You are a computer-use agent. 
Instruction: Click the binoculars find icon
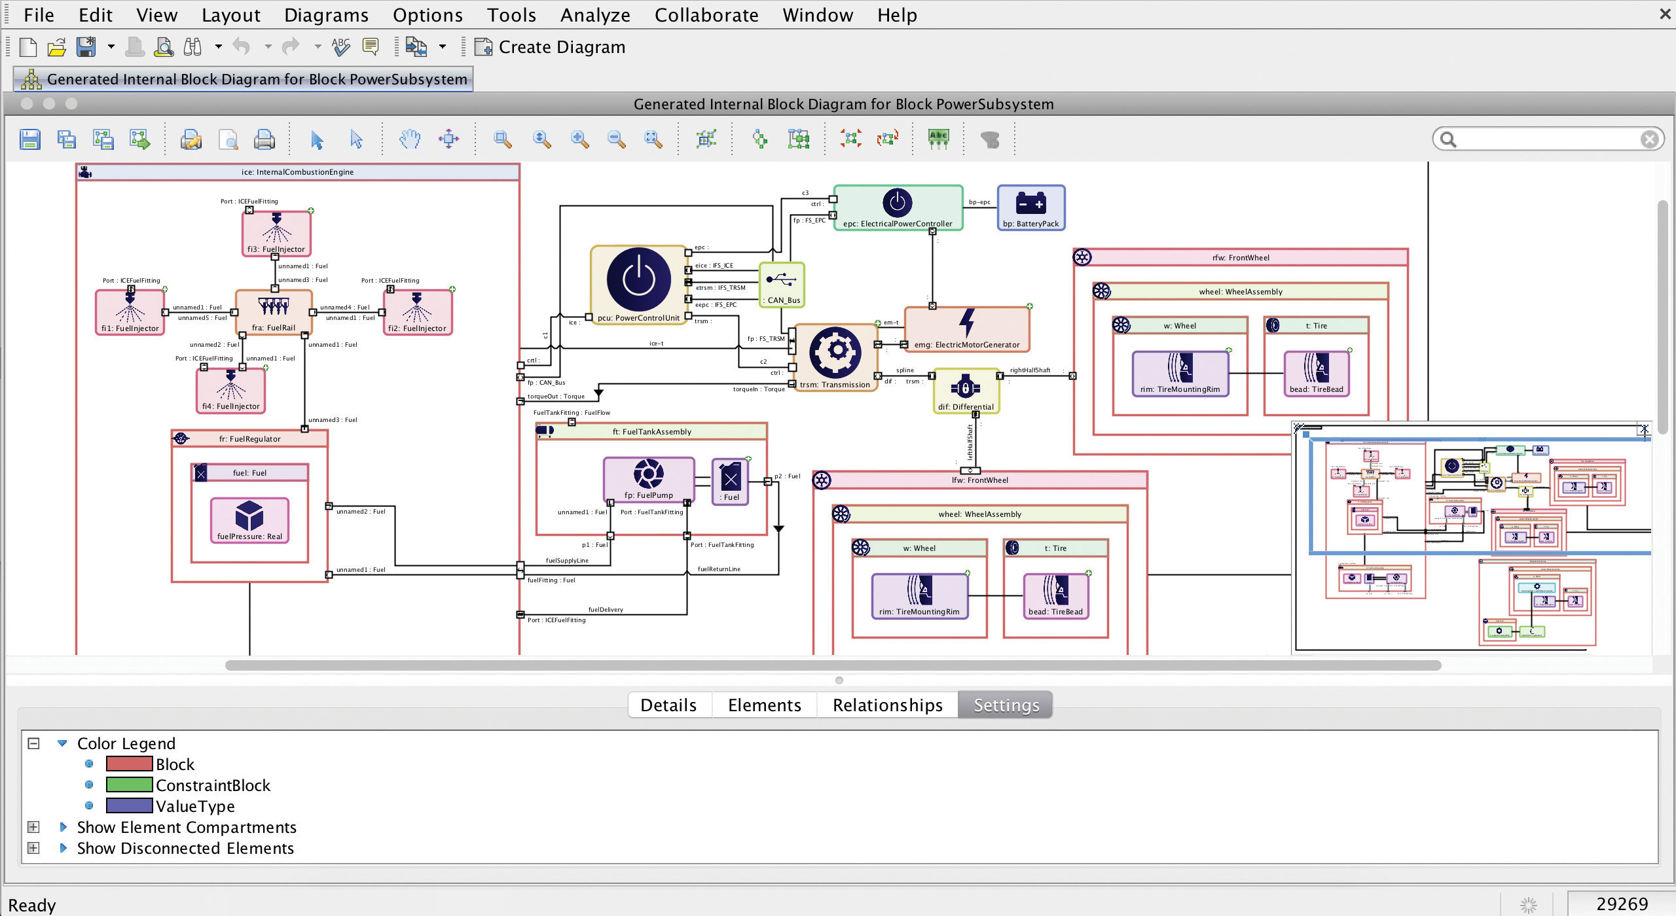tap(192, 46)
